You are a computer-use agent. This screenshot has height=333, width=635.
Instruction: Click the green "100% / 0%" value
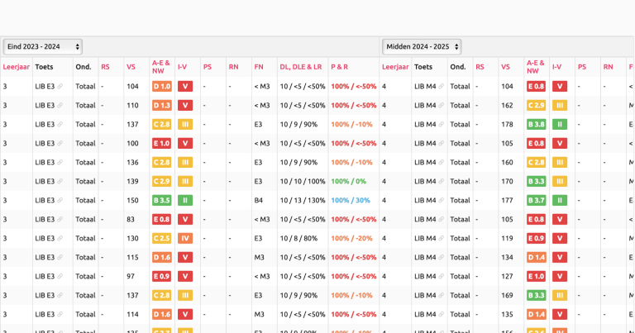[x=348, y=182]
